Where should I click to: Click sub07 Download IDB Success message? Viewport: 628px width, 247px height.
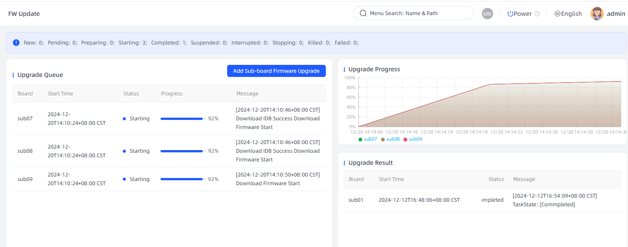[x=278, y=118]
